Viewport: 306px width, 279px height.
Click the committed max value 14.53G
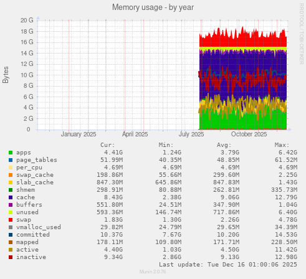tap(286, 235)
